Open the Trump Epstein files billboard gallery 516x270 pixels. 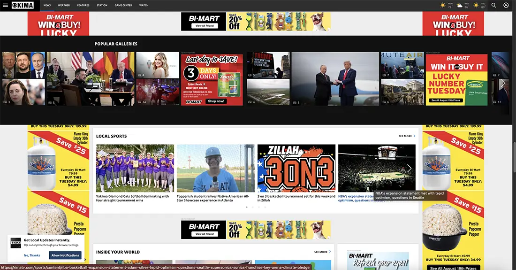[268, 65]
